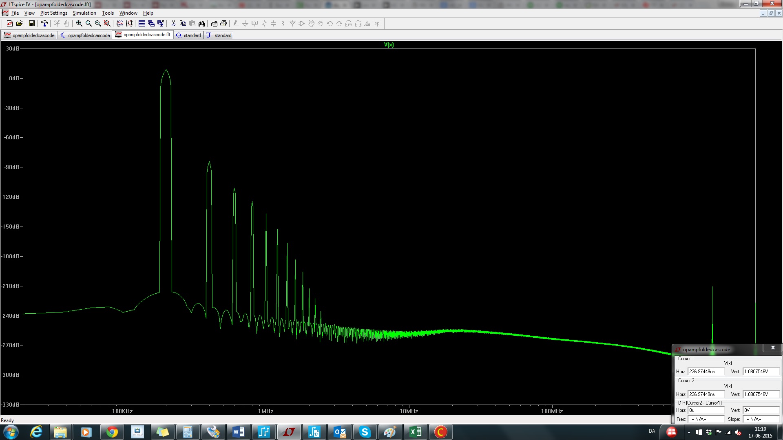Click the V[x] trace label

(389, 45)
